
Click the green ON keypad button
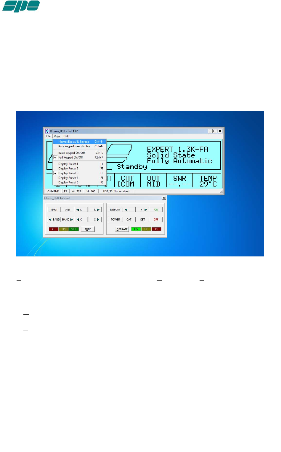click(x=156, y=210)
